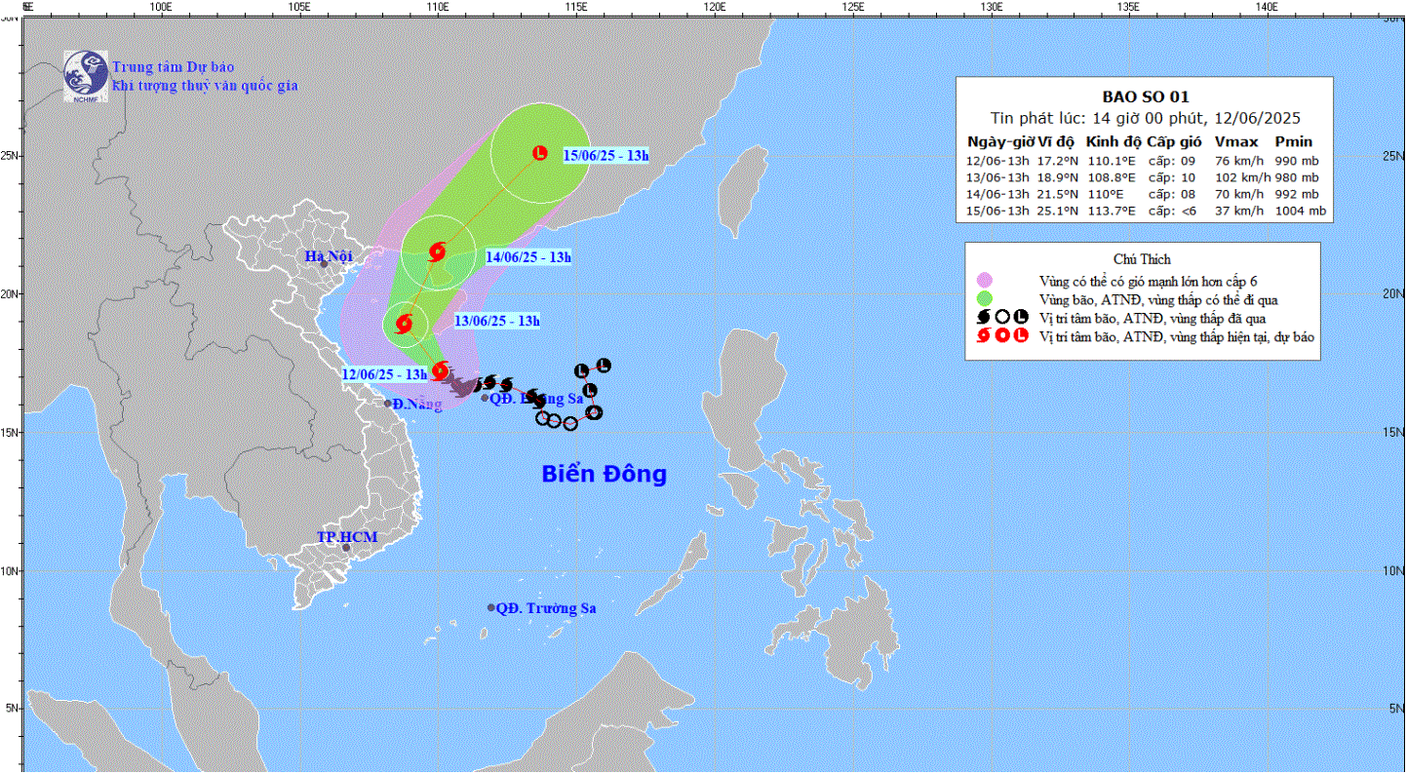1407x774 pixels.
Task: Click the black storm icon in the legend
Action: click(983, 317)
